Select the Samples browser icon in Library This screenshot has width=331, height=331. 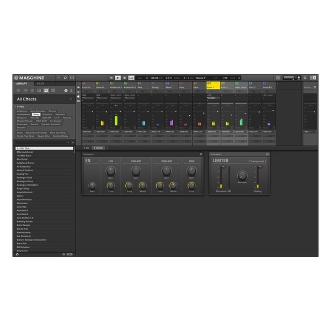(x=53, y=90)
